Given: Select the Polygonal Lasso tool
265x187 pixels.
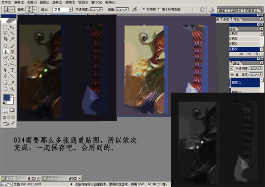Looking at the screenshot, I should (x=6, y=33).
